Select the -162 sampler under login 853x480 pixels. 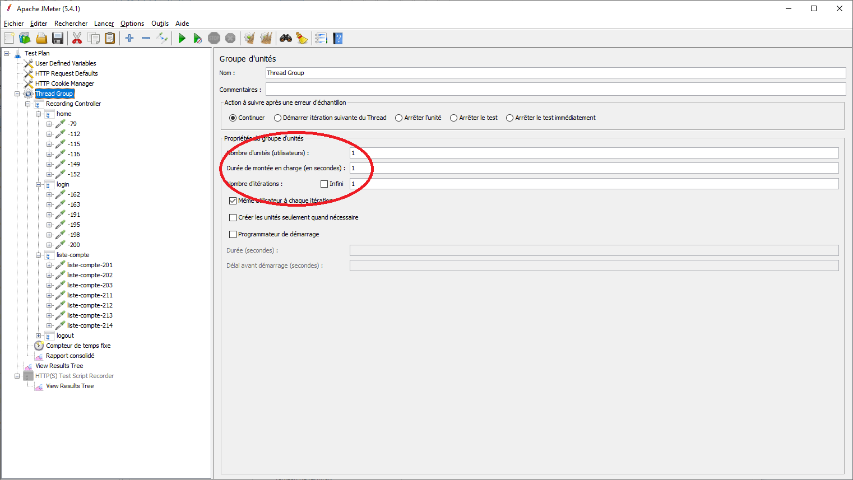coord(74,194)
